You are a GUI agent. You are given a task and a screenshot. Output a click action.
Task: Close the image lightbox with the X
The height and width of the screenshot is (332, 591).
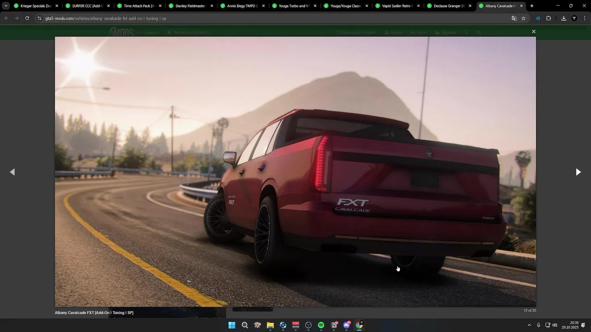[x=533, y=32]
